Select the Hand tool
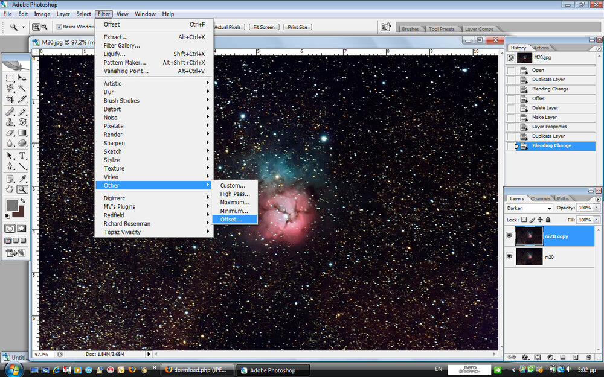 point(10,189)
